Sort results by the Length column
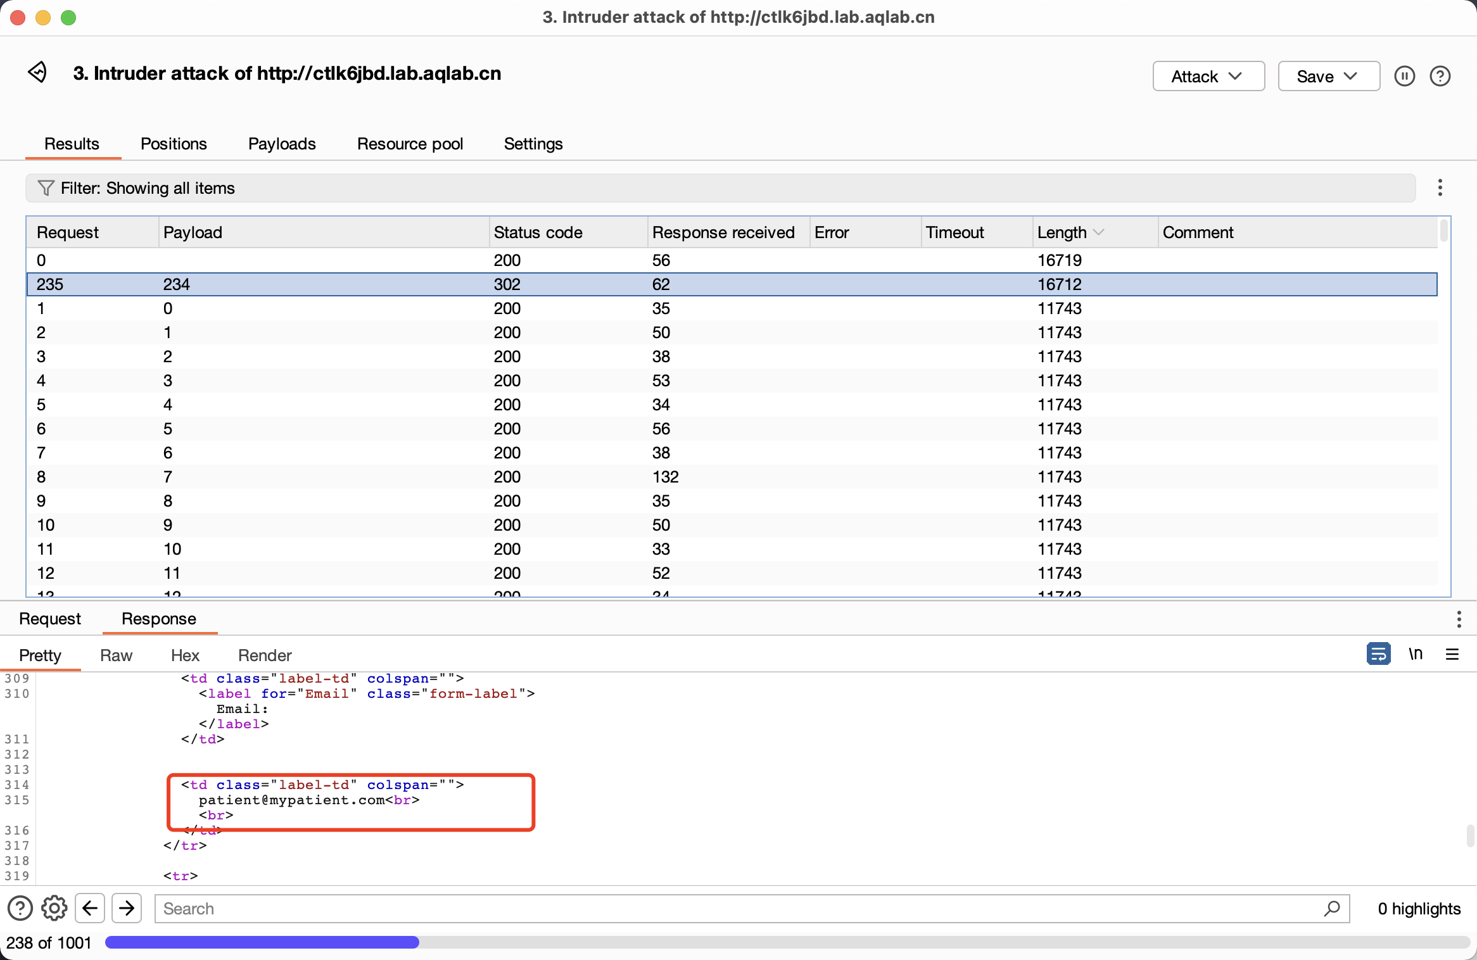This screenshot has height=960, width=1477. point(1062,232)
